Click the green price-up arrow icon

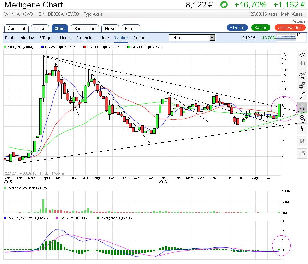click(224, 5)
